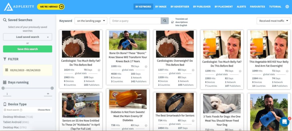Open By Publisher tab

click(x=202, y=7)
